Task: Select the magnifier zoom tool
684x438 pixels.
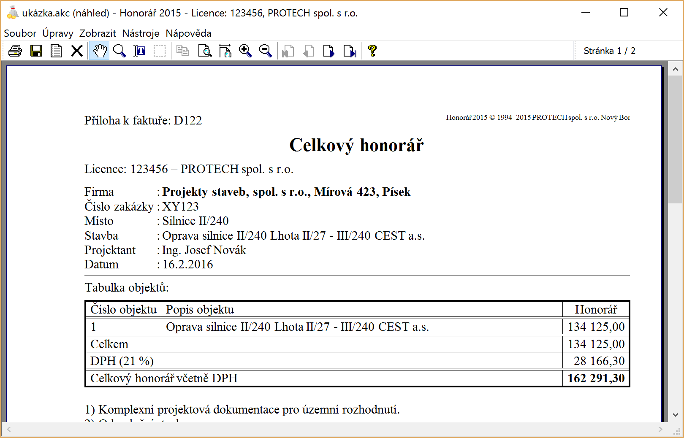Action: [x=119, y=51]
